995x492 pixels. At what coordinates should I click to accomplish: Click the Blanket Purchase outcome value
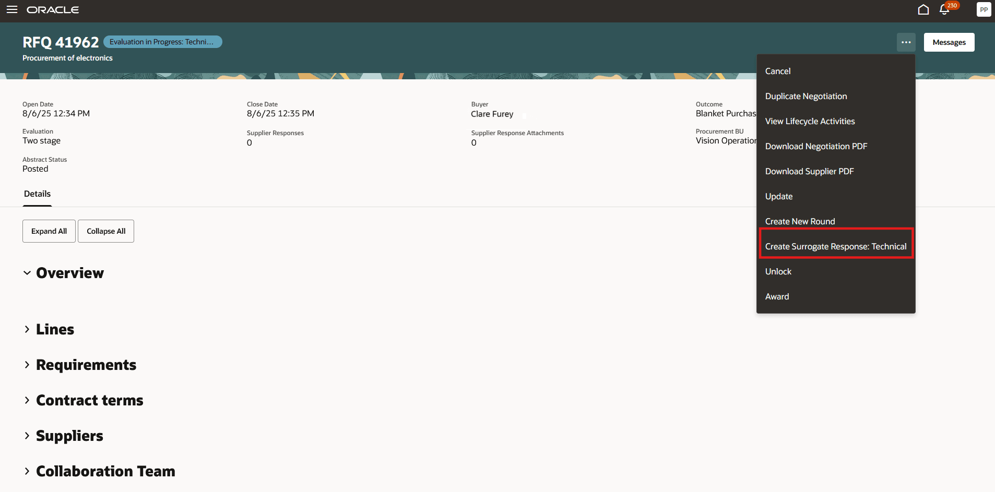click(x=726, y=113)
